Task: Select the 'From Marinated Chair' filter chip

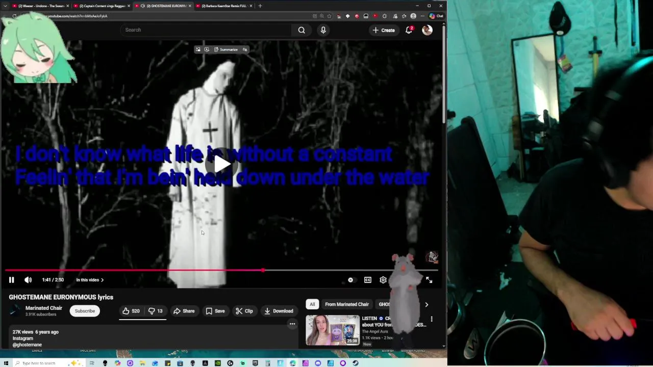Action: 347,304
